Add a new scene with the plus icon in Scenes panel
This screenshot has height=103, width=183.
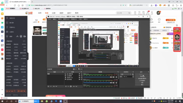coord(48,86)
